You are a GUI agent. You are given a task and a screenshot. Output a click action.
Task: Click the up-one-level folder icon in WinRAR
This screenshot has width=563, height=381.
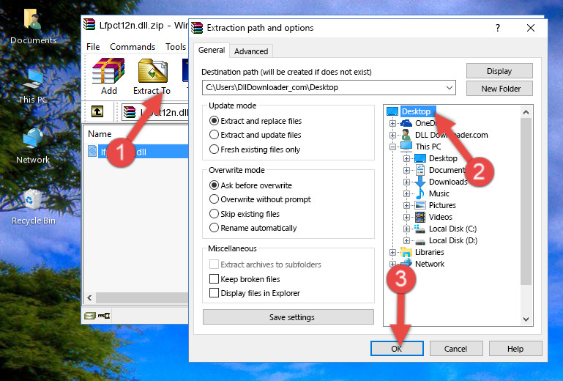(x=97, y=111)
